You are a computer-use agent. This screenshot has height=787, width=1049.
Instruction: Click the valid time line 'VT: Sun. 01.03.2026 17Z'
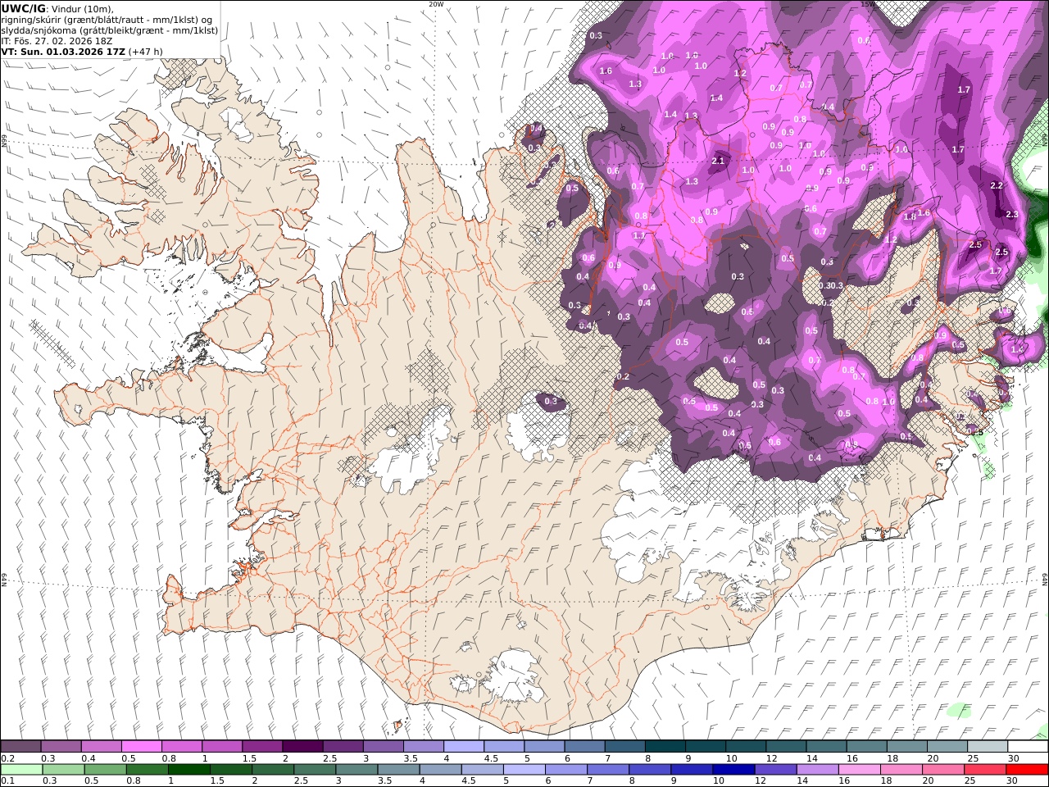[64, 51]
